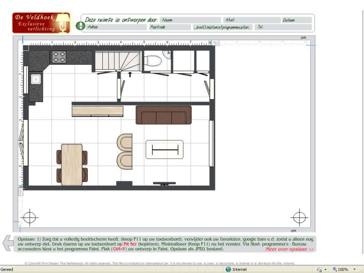Click the Internet zone globe in status bar

click(228, 269)
